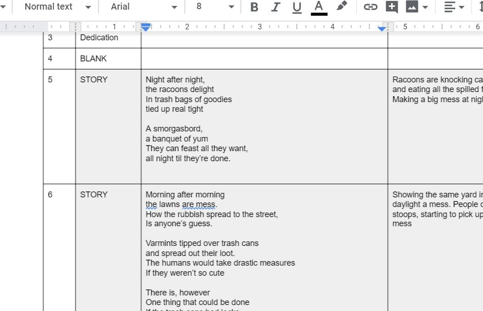Screen dimensions: 483x311
Task: Open the Arial font dropdown
Action: tap(144, 7)
